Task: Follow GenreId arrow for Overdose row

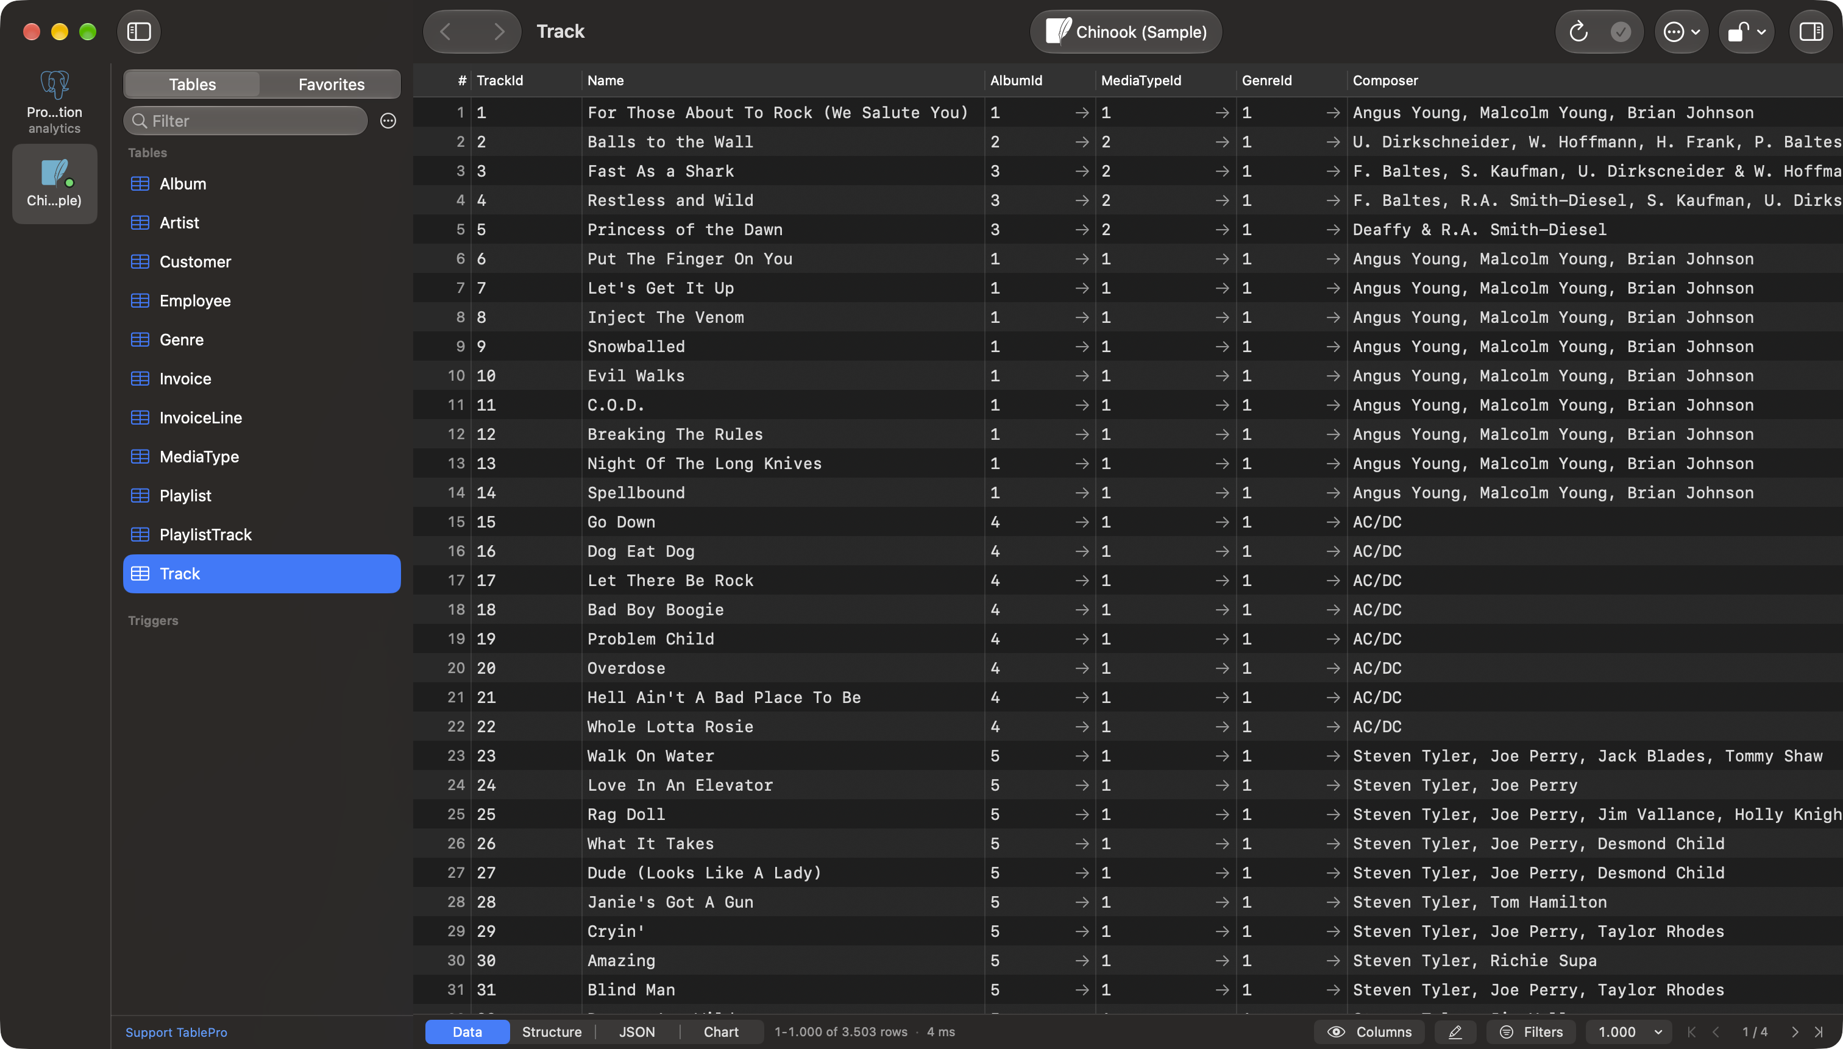Action: pos(1333,668)
